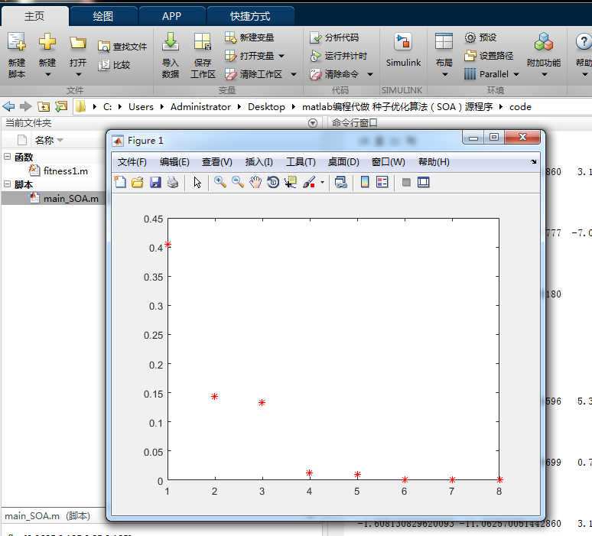Select the Zoom In tool
The width and height of the screenshot is (592, 536).
coord(220,182)
